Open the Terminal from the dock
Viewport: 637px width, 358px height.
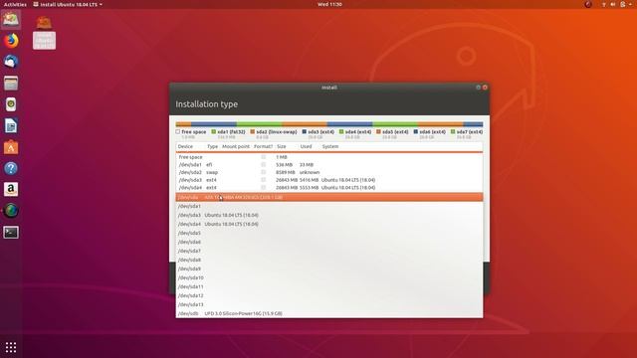(11, 232)
